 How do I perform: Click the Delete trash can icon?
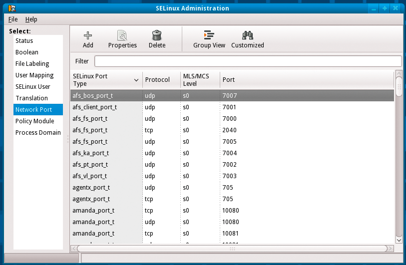point(157,35)
